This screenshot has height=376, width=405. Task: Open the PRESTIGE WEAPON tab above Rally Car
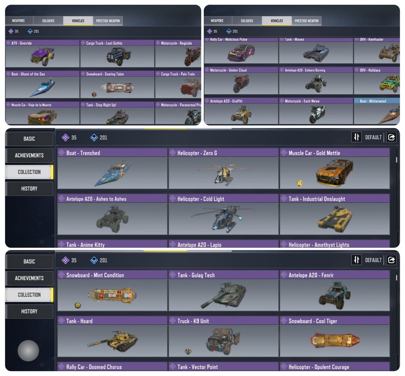tap(307, 20)
